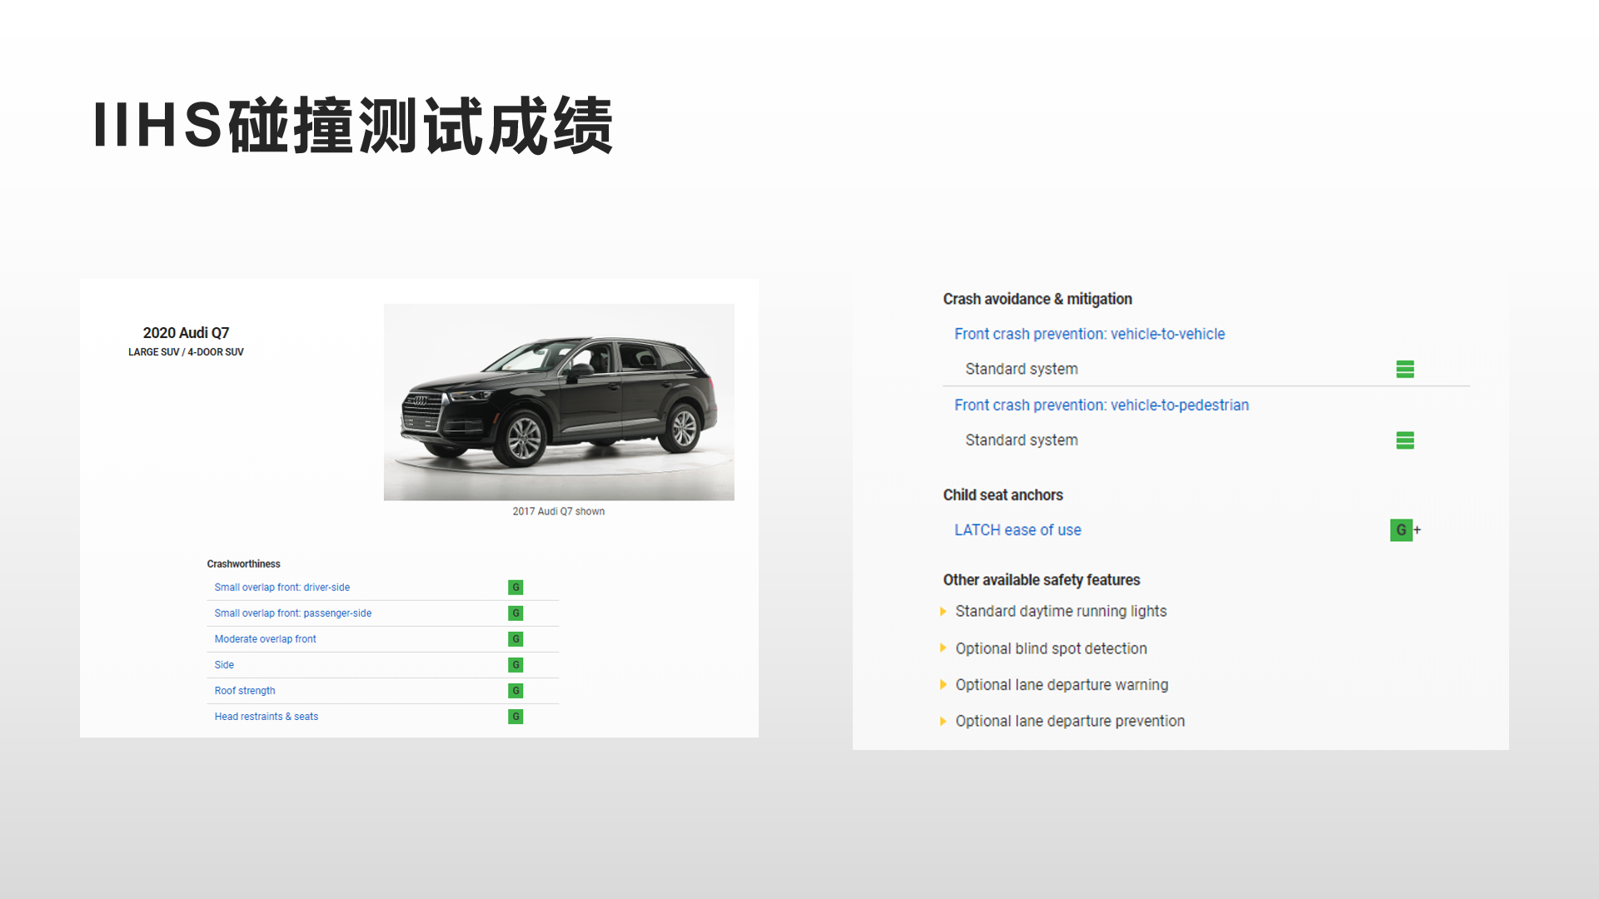Click arrow beside Optional lane departure prevention
The image size is (1599, 899).
click(x=943, y=722)
